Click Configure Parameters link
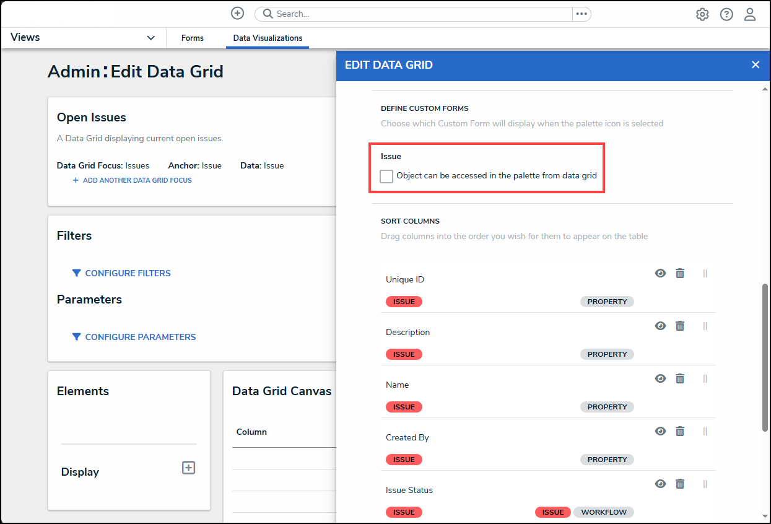 click(x=140, y=337)
